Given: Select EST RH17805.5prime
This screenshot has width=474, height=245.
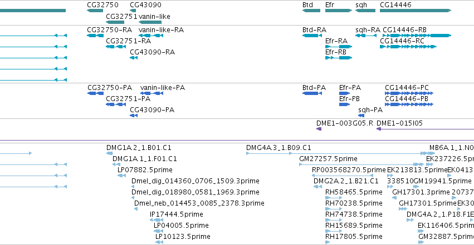Looking at the screenshot, I should tap(328, 242).
